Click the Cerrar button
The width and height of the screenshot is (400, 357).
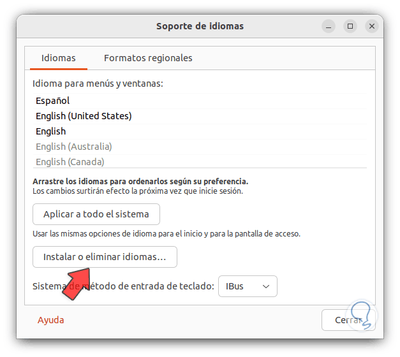[348, 320]
